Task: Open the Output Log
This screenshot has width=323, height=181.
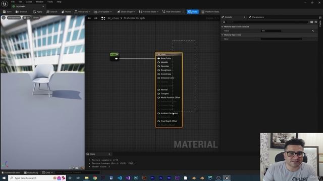Action: (x=31, y=172)
